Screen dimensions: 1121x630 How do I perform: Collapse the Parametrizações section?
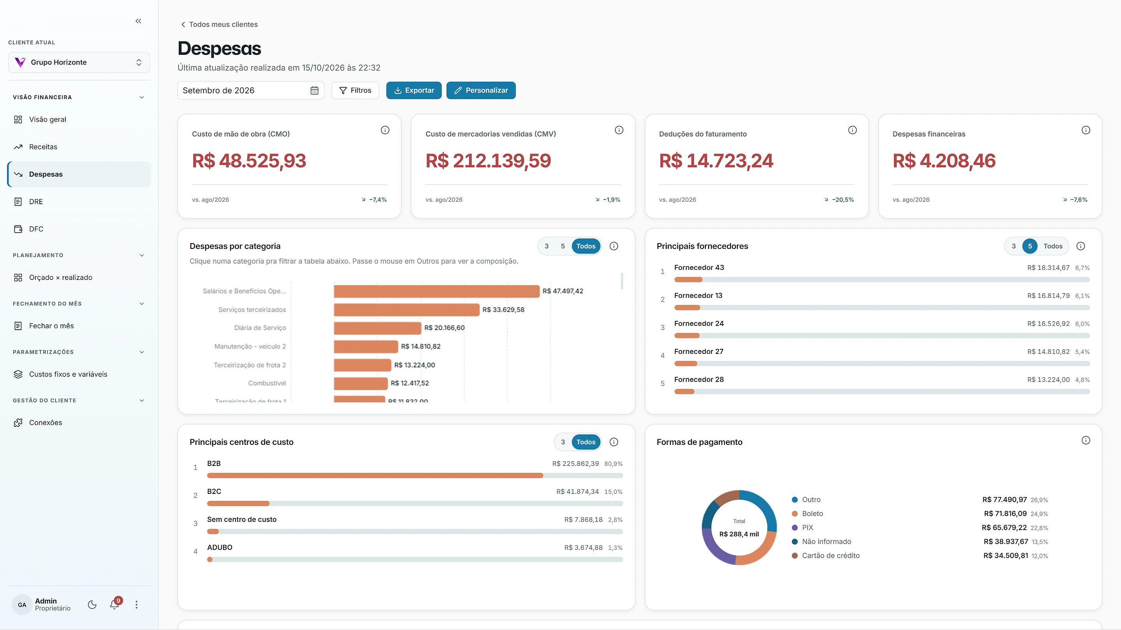[x=79, y=352]
